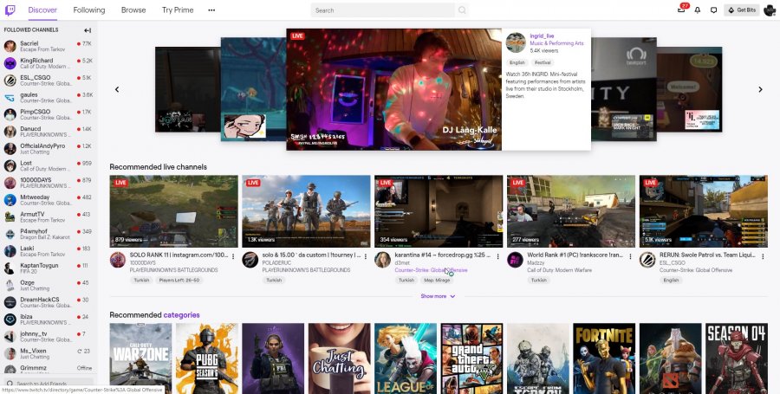Image resolution: width=780 pixels, height=394 pixels.
Task: Open the whispers chat icon
Action: click(713, 10)
